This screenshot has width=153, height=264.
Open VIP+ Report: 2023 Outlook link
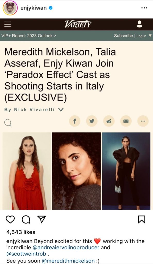coord(29,36)
